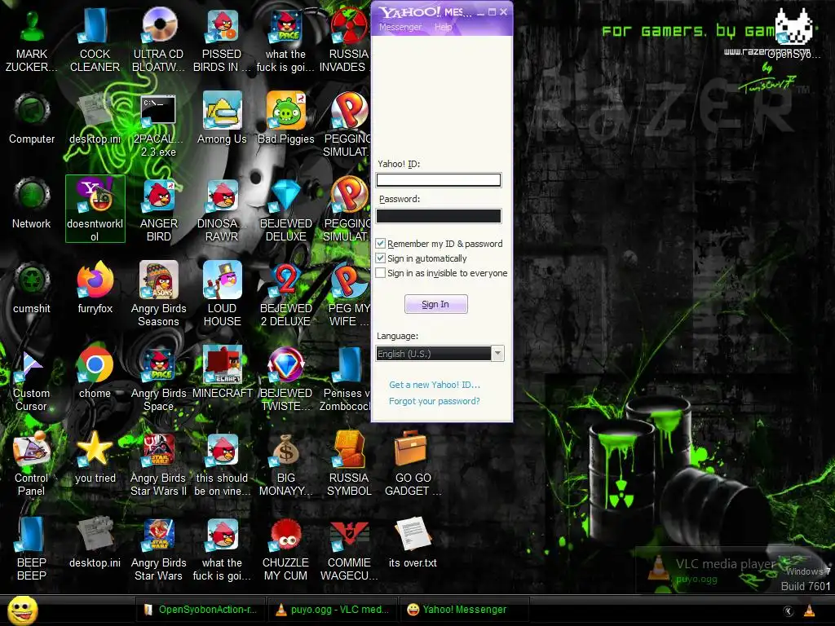Image resolution: width=835 pixels, height=626 pixels.
Task: Open the cumshit recycle bin icon
Action: [x=32, y=280]
